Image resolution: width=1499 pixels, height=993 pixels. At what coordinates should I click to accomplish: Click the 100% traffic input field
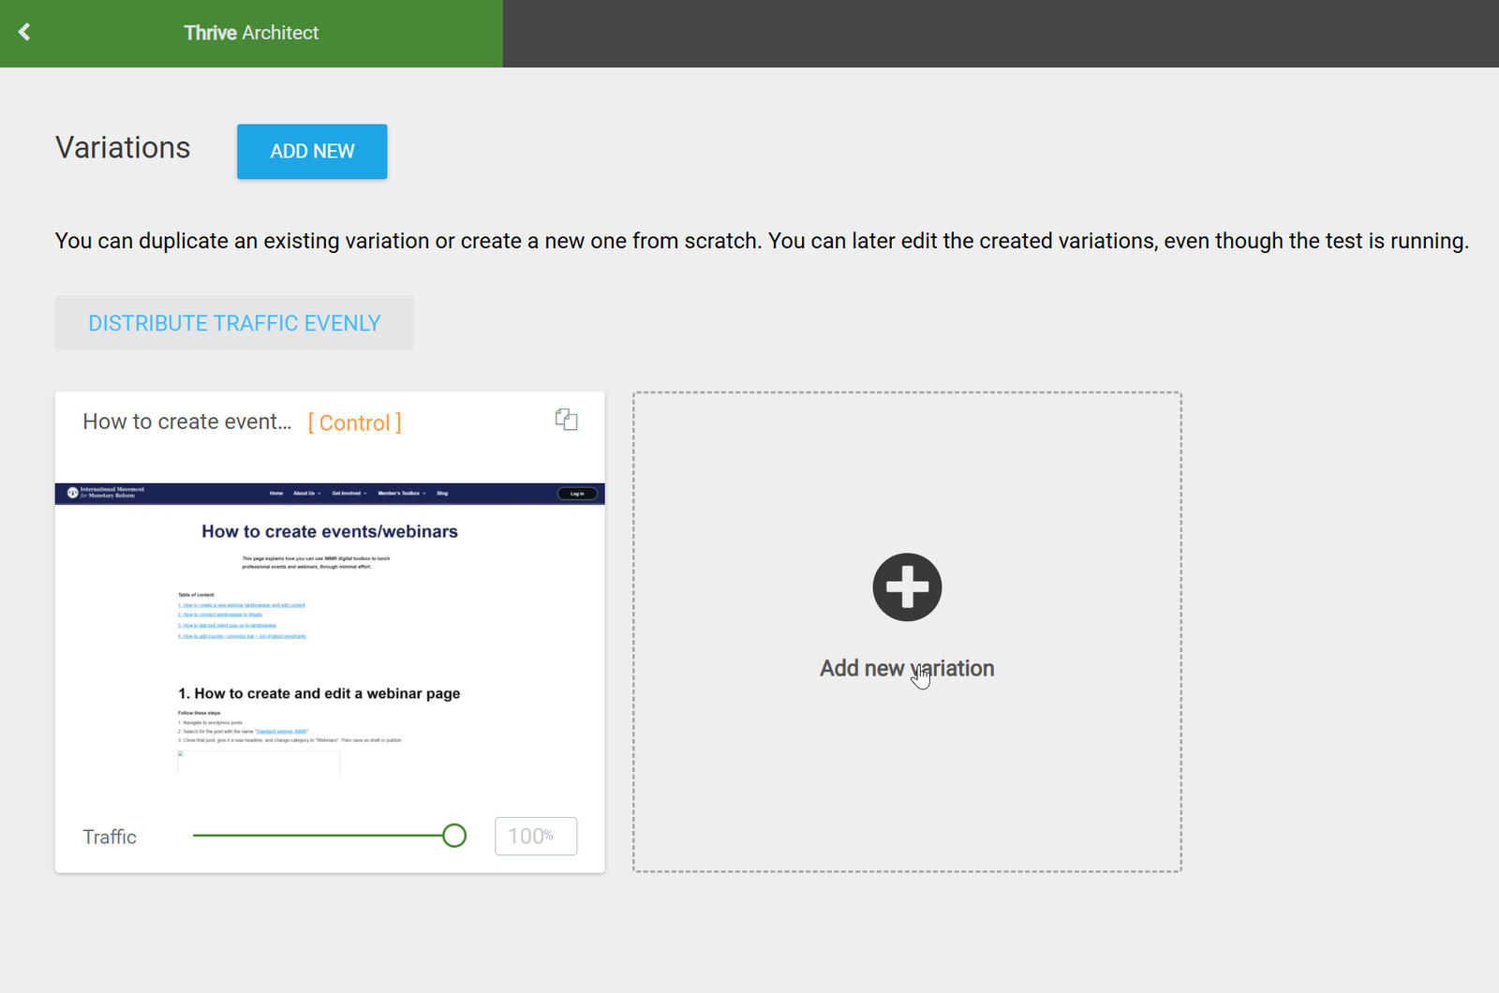tap(535, 836)
